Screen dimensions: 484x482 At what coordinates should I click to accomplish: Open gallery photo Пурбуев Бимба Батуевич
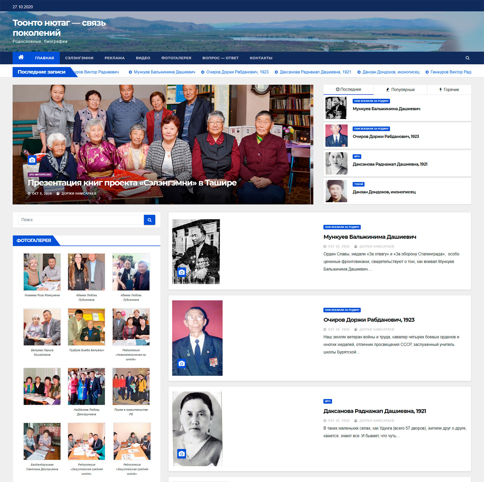point(87,327)
